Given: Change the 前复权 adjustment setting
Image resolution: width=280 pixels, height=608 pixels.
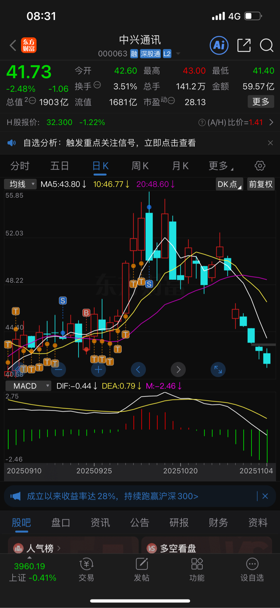Looking at the screenshot, I should (261, 184).
